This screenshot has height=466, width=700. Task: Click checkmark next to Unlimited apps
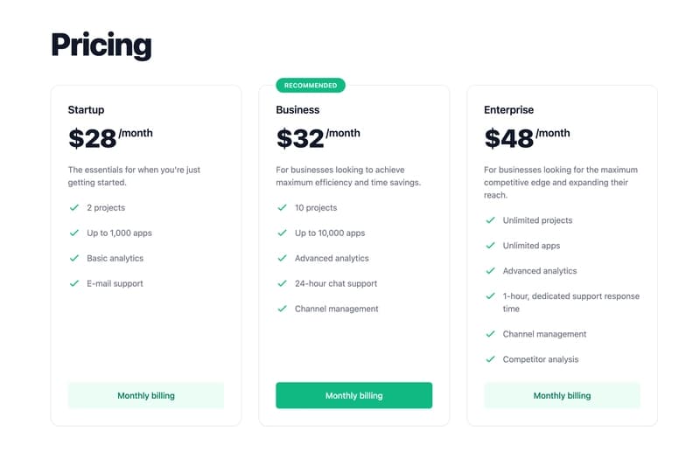(x=490, y=246)
